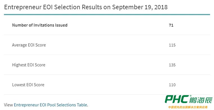
Task: Click the page heading about September 19, 2018
Action: (x=86, y=7)
